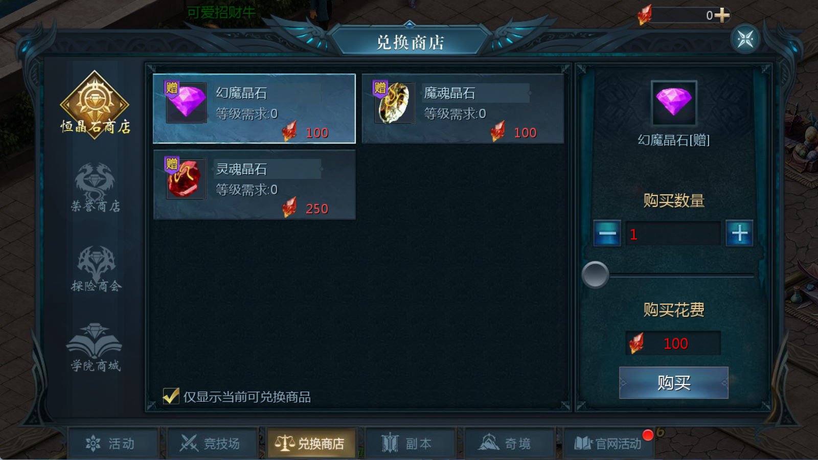The height and width of the screenshot is (460, 818).
Task: Increase purchase quantity with plus button
Action: point(739,234)
